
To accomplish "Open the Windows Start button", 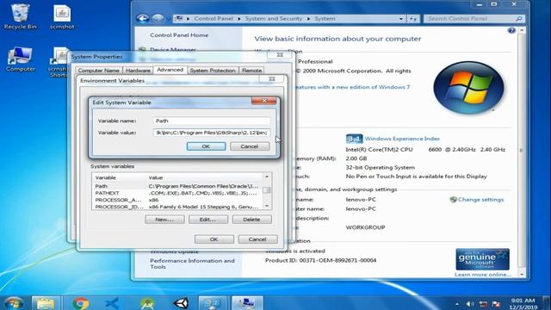I will tap(14, 303).
